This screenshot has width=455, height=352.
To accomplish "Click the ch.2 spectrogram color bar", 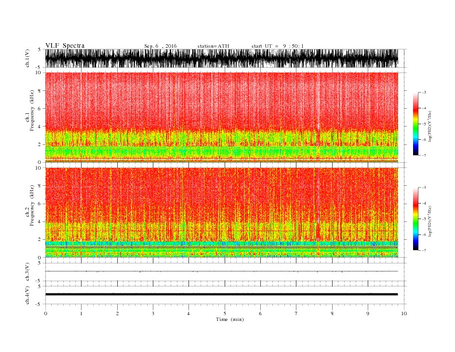I will [415, 219].
